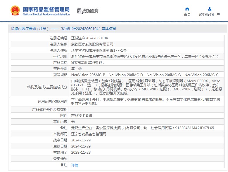Click production address starting 浙江省嘉兴市海宁市
Viewport: 228px width, 172px height.
(145, 57)
